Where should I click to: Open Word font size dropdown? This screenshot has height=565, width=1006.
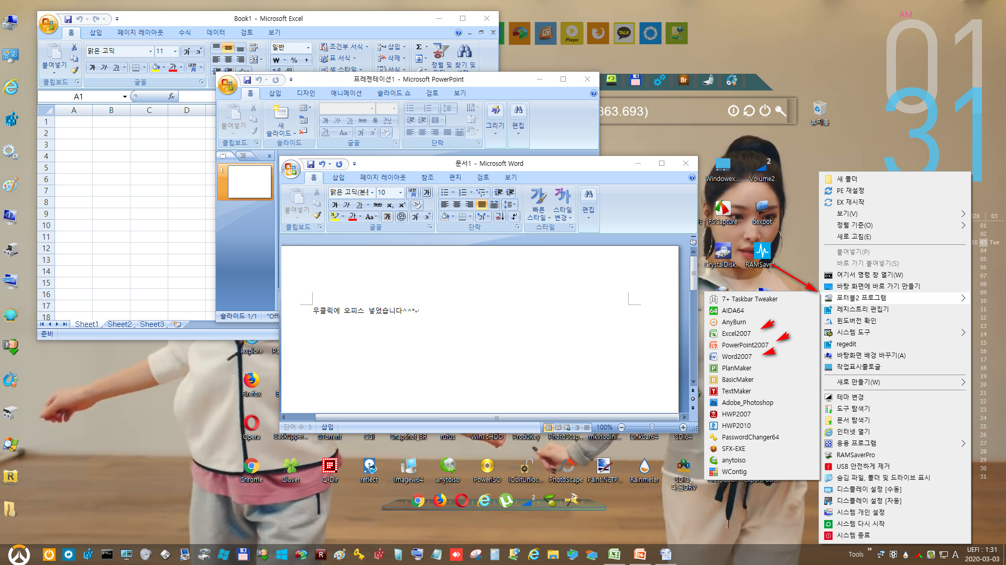pyautogui.click(x=400, y=193)
